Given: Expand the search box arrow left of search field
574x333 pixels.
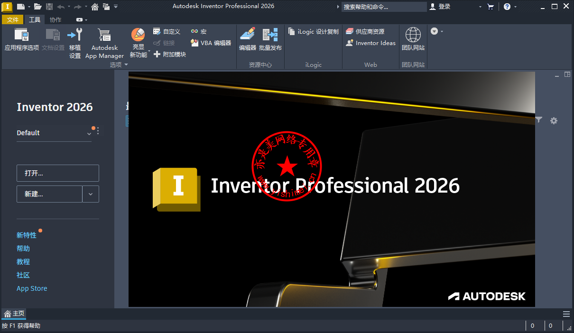Looking at the screenshot, I should [338, 7].
